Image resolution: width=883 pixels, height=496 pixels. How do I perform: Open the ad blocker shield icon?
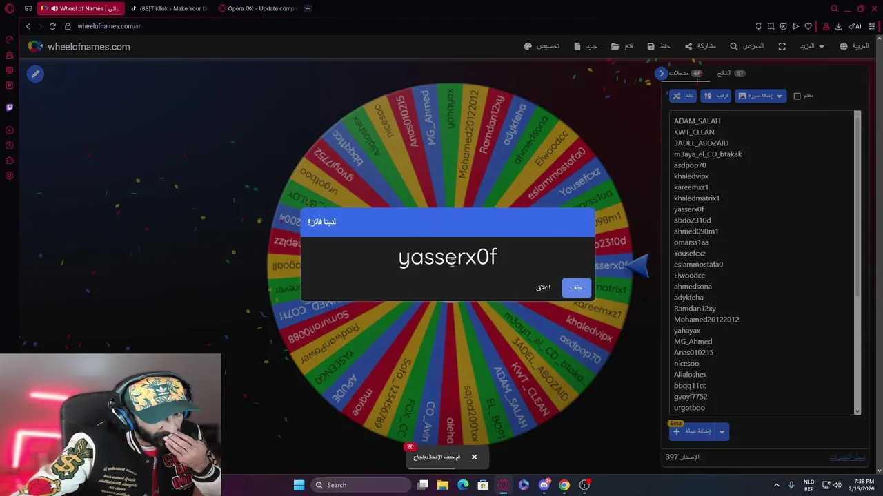click(x=783, y=26)
